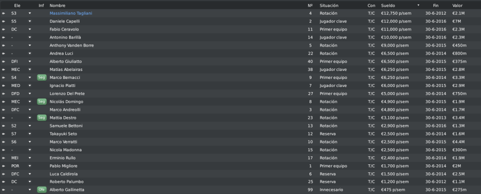This screenshot has height=194, width=481.
Task: Click the row arrow icon for Fabio Ceravolo
Action: point(3,30)
